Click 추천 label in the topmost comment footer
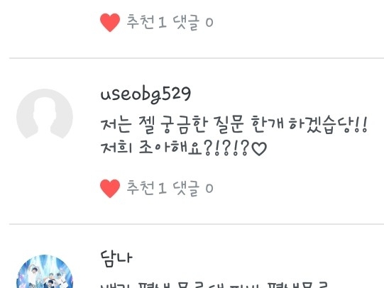The width and height of the screenshot is (384, 288). tap(141, 22)
